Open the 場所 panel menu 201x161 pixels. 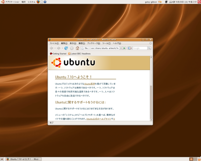click(23, 2)
